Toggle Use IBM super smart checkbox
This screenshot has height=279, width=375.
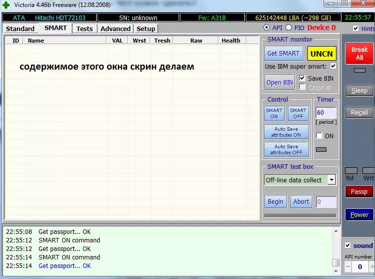(x=333, y=66)
